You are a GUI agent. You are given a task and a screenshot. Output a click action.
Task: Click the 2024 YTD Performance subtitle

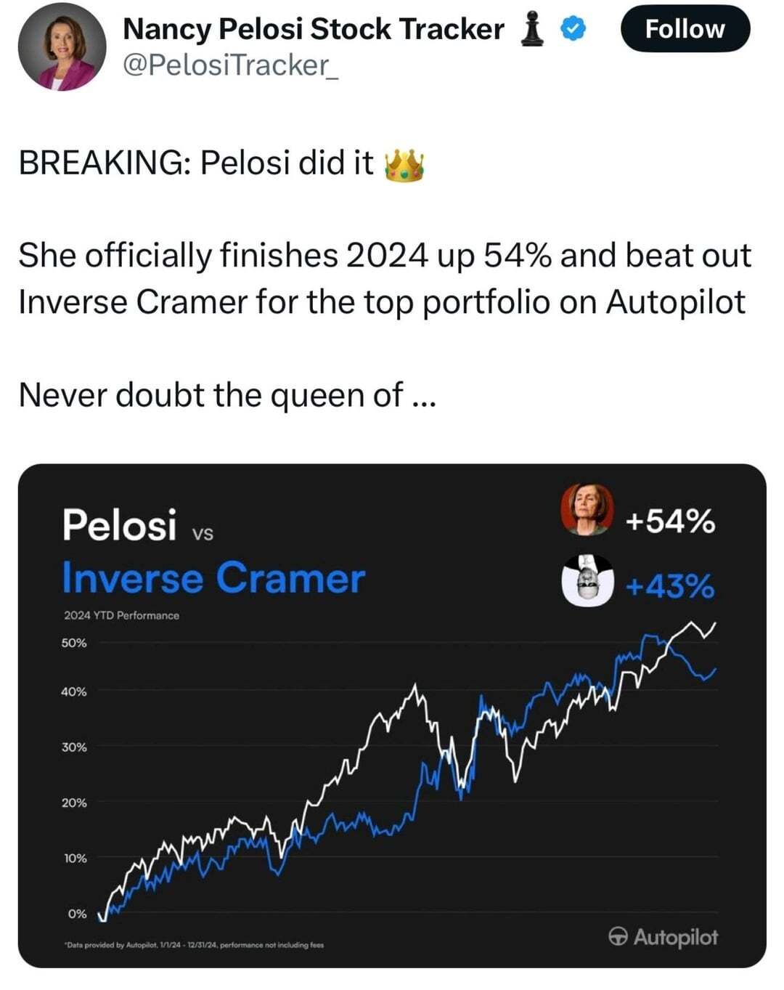[121, 615]
